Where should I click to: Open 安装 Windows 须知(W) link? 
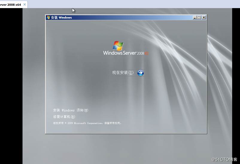71,110
